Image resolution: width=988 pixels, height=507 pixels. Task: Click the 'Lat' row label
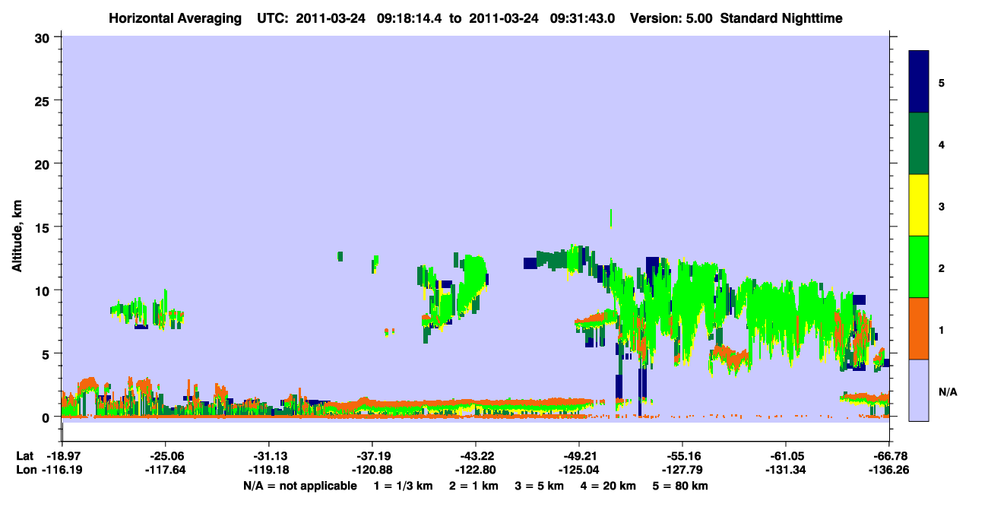pyautogui.click(x=24, y=456)
